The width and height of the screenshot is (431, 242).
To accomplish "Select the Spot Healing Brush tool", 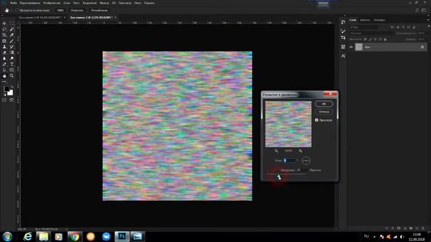I will 5,41.
